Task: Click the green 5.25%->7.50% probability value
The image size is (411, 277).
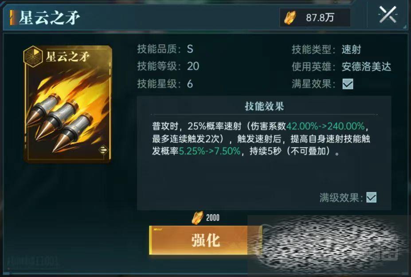Action: pyautogui.click(x=209, y=151)
